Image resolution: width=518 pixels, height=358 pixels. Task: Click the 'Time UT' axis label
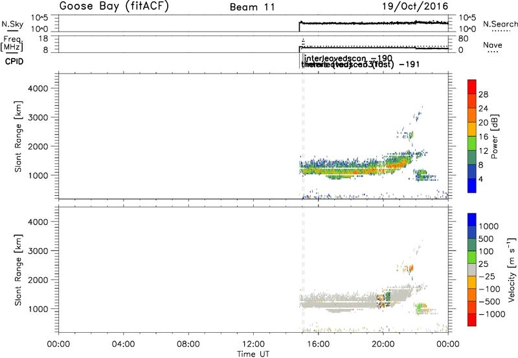253,354
